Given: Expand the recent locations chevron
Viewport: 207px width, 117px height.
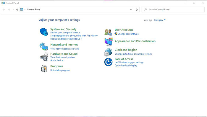Looking at the screenshot, I should click(13, 9).
